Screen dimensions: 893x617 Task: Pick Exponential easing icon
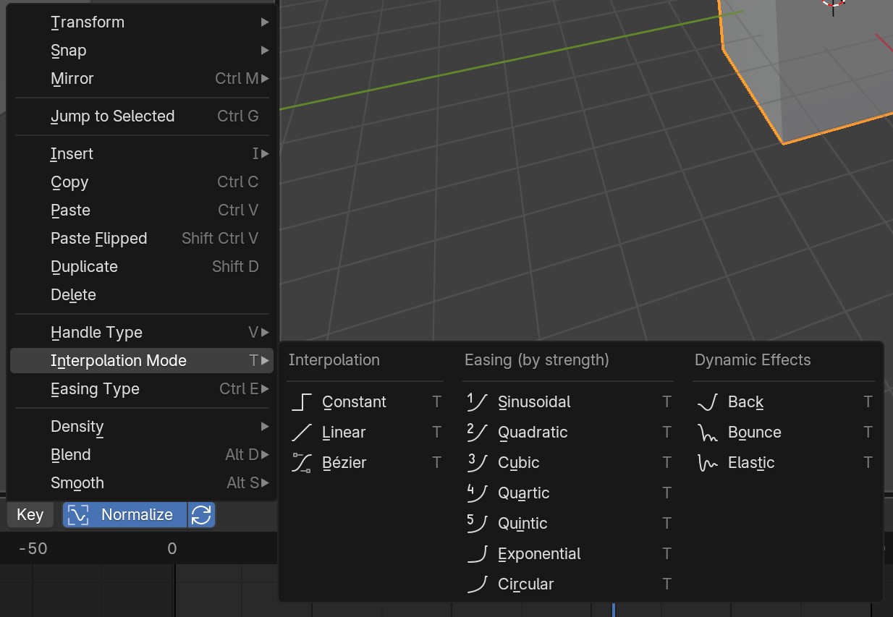(x=478, y=554)
